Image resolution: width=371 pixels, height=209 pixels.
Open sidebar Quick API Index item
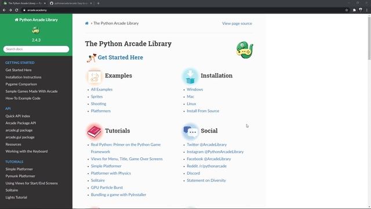18,116
